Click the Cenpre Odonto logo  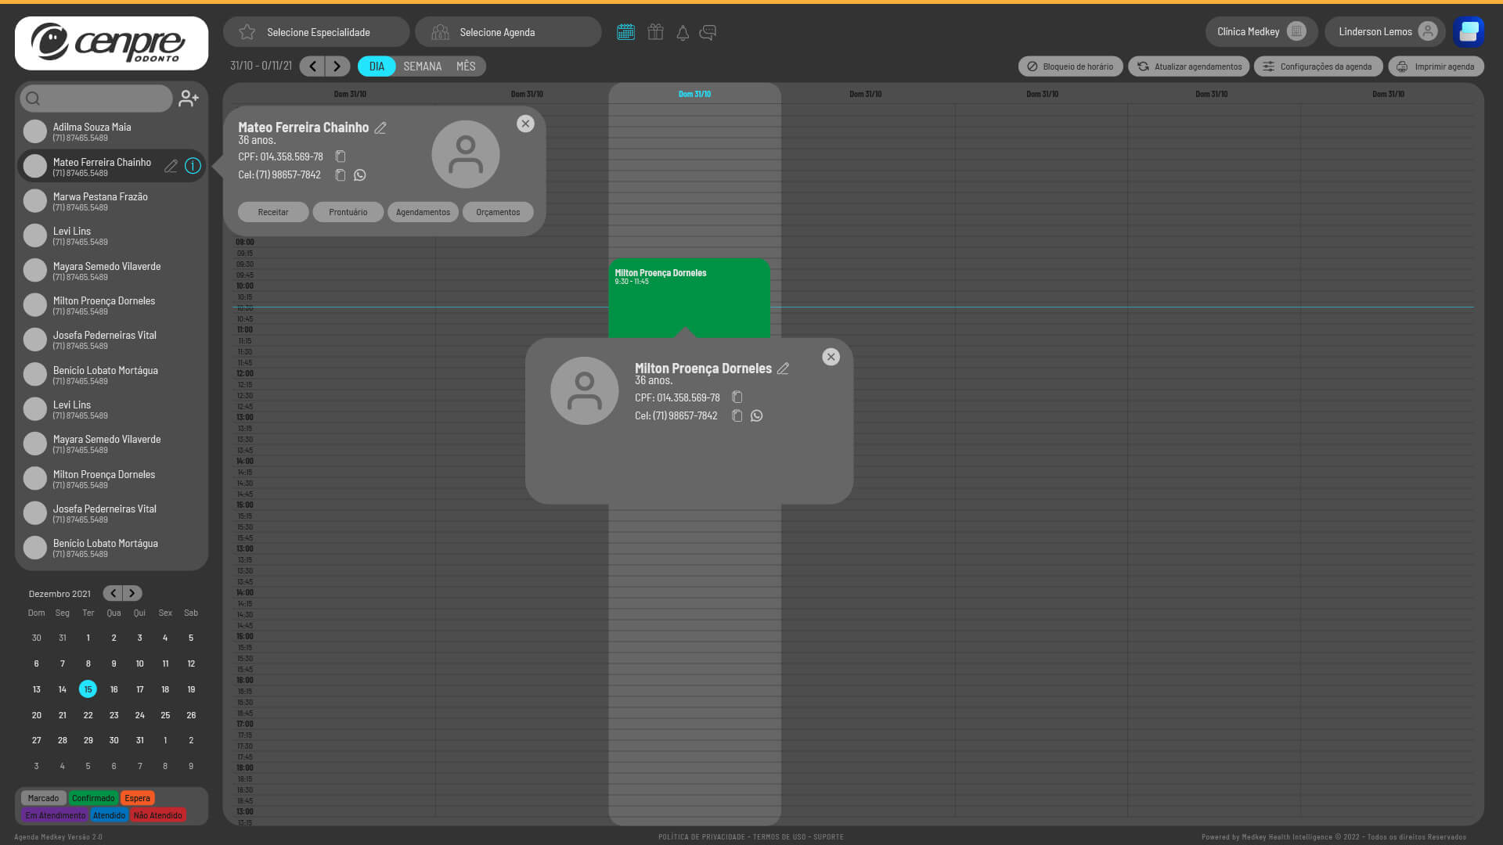[x=111, y=43]
